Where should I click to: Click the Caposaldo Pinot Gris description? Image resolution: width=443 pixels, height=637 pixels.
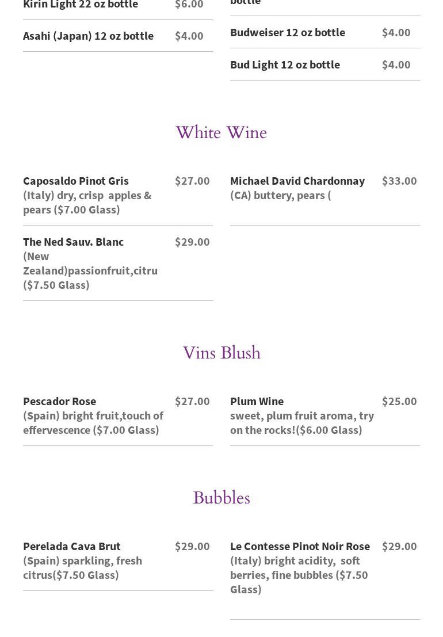[x=87, y=203]
